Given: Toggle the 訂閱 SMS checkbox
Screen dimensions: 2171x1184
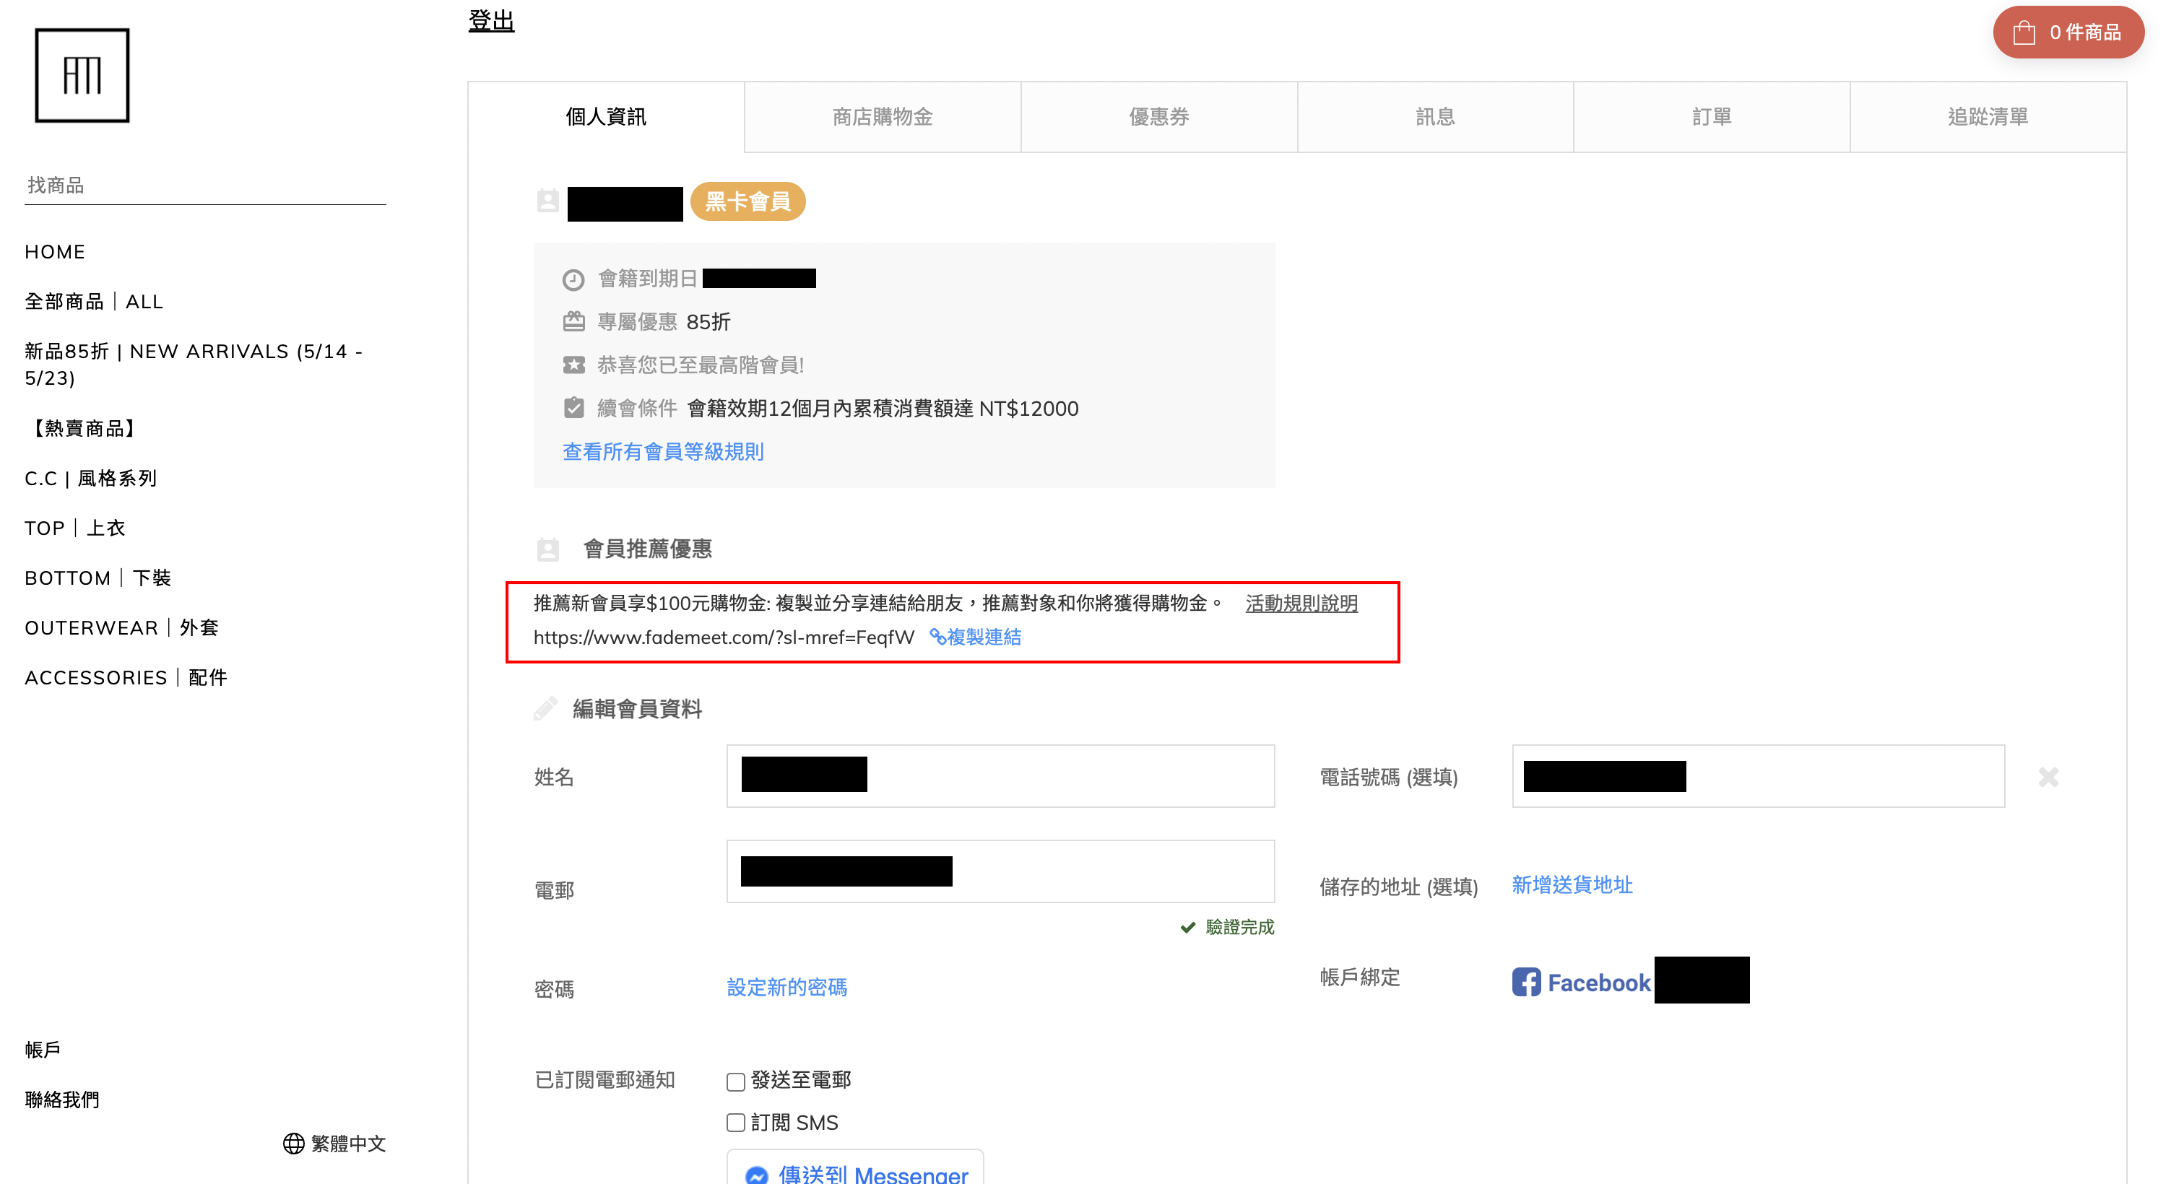Looking at the screenshot, I should tap(736, 1123).
